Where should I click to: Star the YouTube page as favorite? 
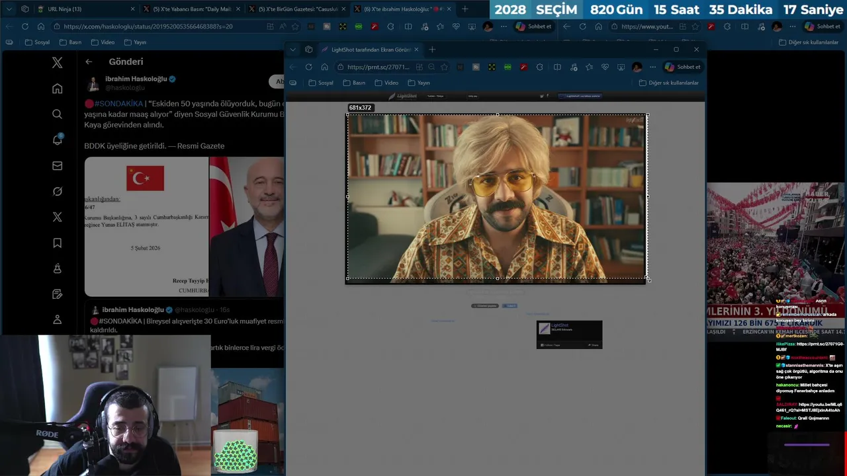695,26
